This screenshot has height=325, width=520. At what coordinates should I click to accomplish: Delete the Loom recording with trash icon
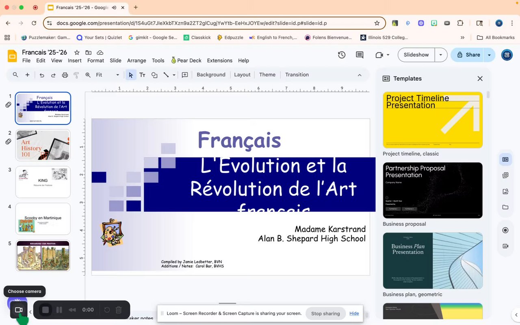pos(119,310)
